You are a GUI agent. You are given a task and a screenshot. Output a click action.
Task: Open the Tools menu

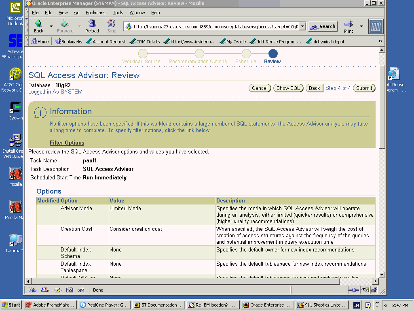pyautogui.click(x=118, y=13)
